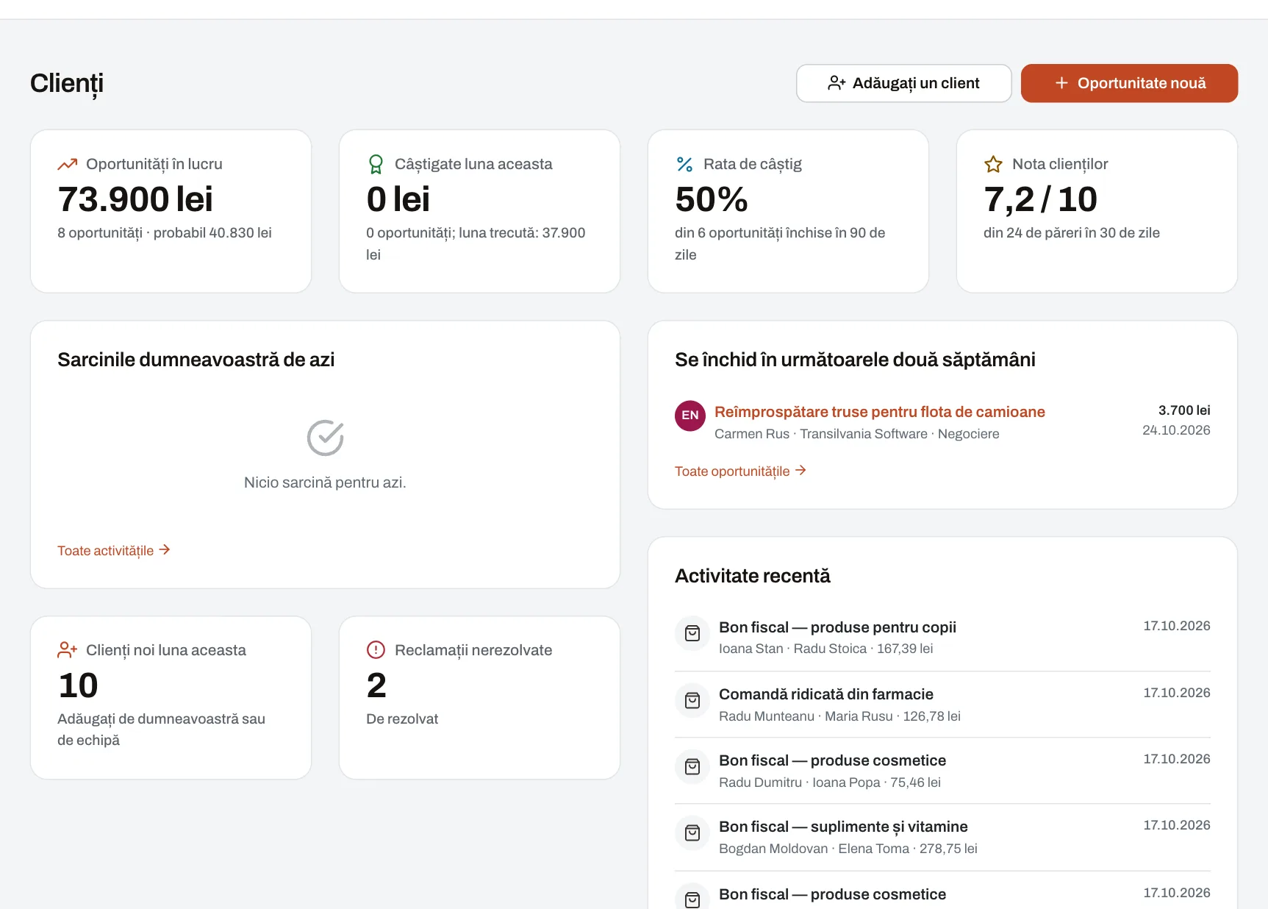Click Bogdan Moldovan · Elena Toma · 278,75 lei
The width and height of the screenshot is (1268, 909).
848,849
